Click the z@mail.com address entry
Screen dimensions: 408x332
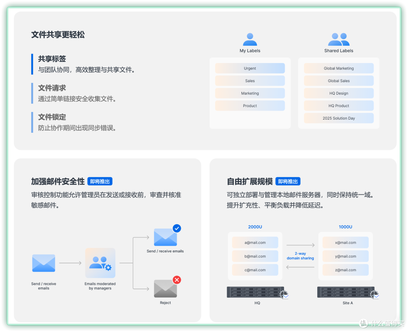coord(346,270)
